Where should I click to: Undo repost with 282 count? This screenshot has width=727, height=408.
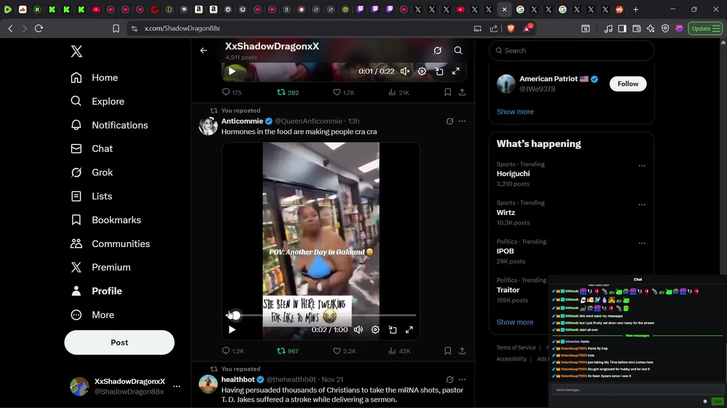click(x=287, y=92)
